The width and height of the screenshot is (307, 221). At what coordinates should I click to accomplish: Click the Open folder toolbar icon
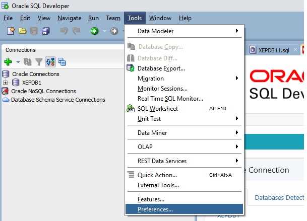[23, 31]
